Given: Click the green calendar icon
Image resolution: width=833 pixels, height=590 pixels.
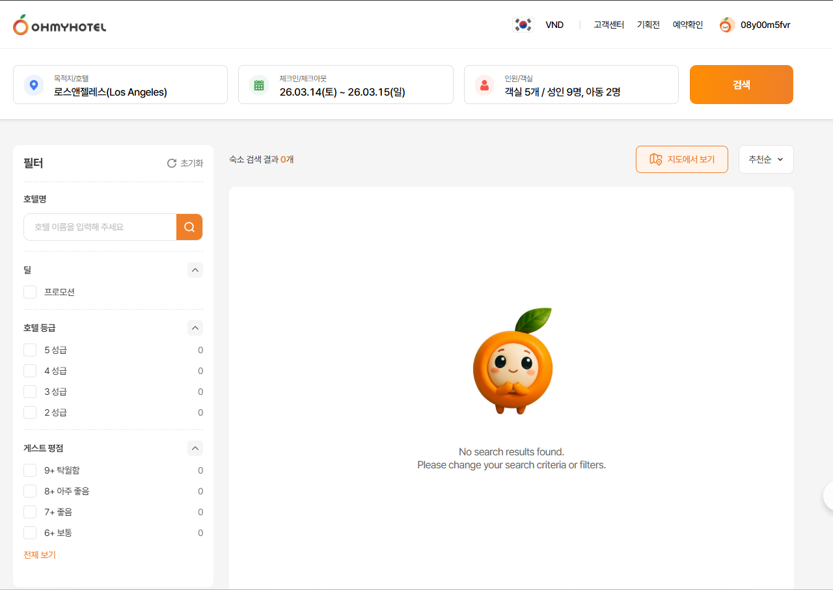Looking at the screenshot, I should coord(259,85).
